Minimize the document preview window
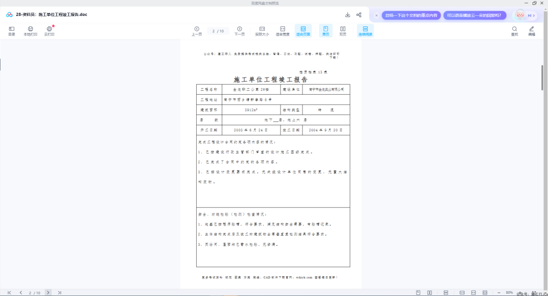 pyautogui.click(x=526, y=3)
